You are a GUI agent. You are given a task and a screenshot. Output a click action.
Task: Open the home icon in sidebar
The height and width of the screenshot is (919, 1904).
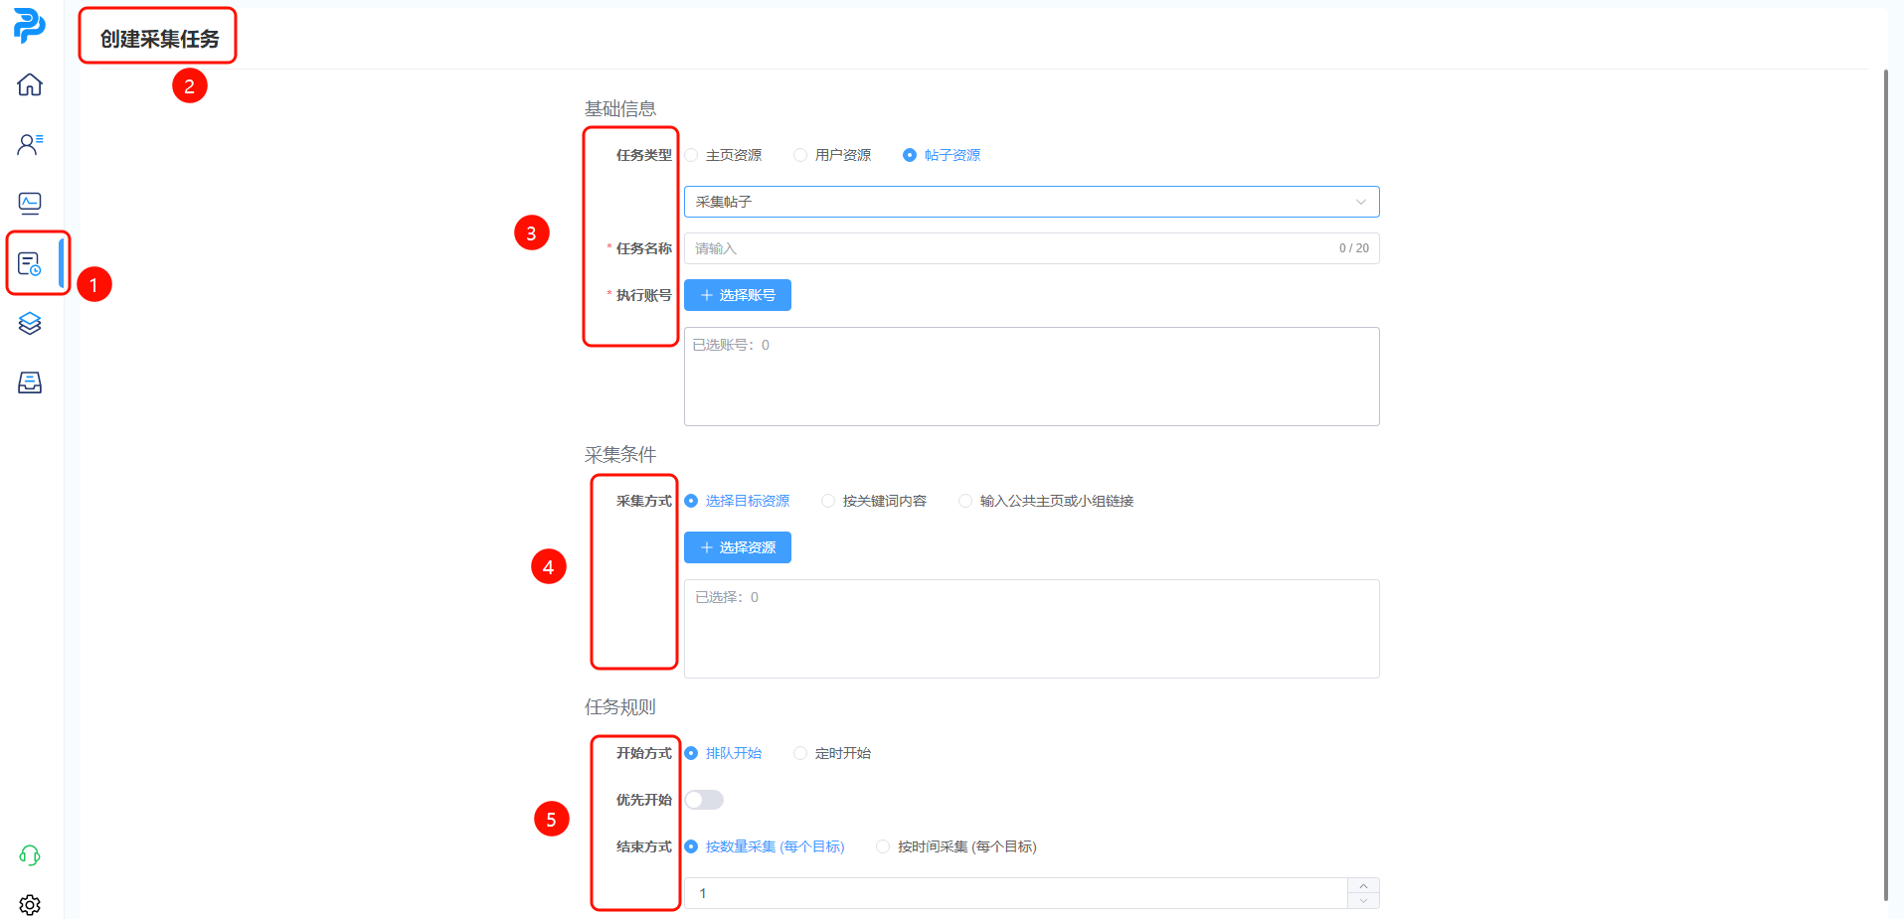[x=30, y=84]
